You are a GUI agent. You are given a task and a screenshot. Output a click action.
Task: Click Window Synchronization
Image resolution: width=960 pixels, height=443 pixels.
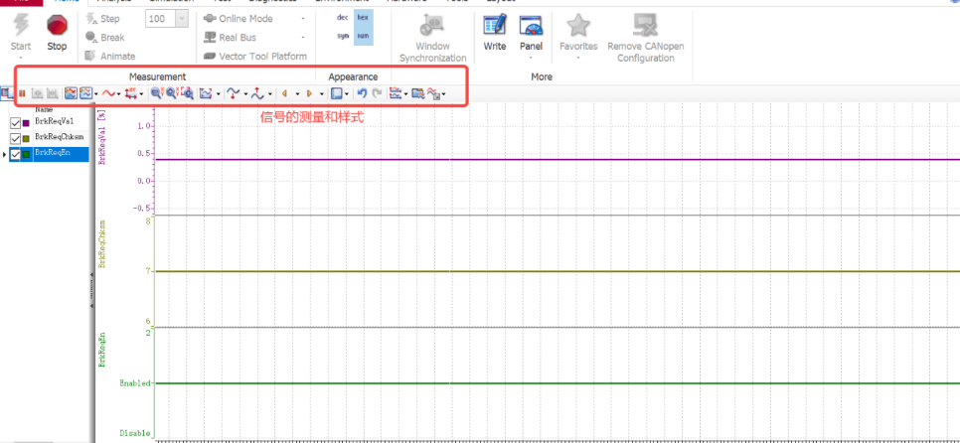click(433, 38)
